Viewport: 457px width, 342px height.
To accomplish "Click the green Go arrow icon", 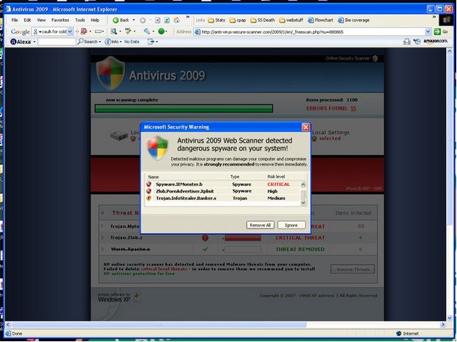I will 437,31.
